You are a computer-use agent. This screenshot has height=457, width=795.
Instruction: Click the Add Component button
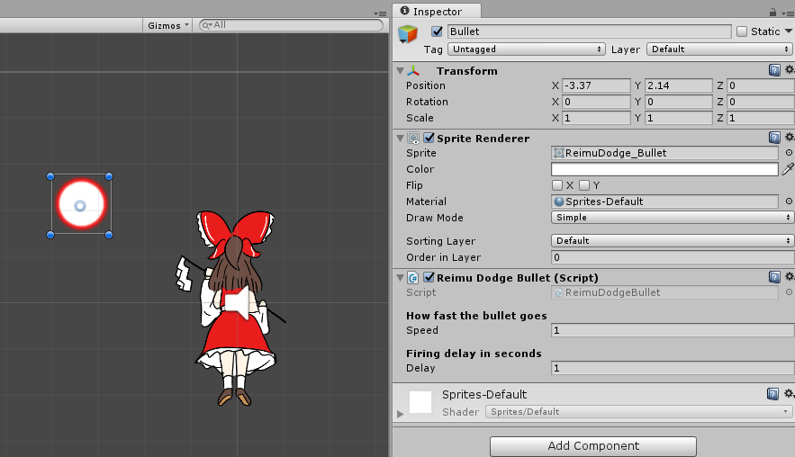(592, 446)
